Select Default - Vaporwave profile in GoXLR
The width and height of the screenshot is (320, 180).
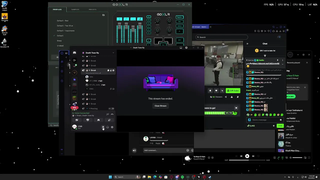pos(66,31)
